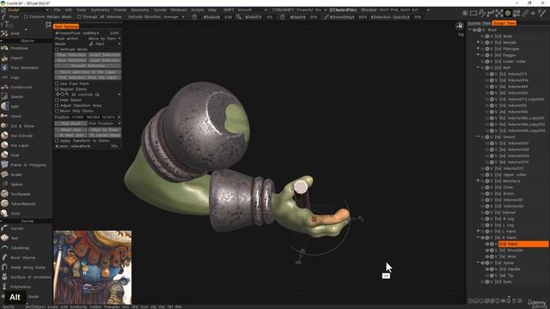Select the Spikes tool
550x309 pixels.
pos(16,185)
